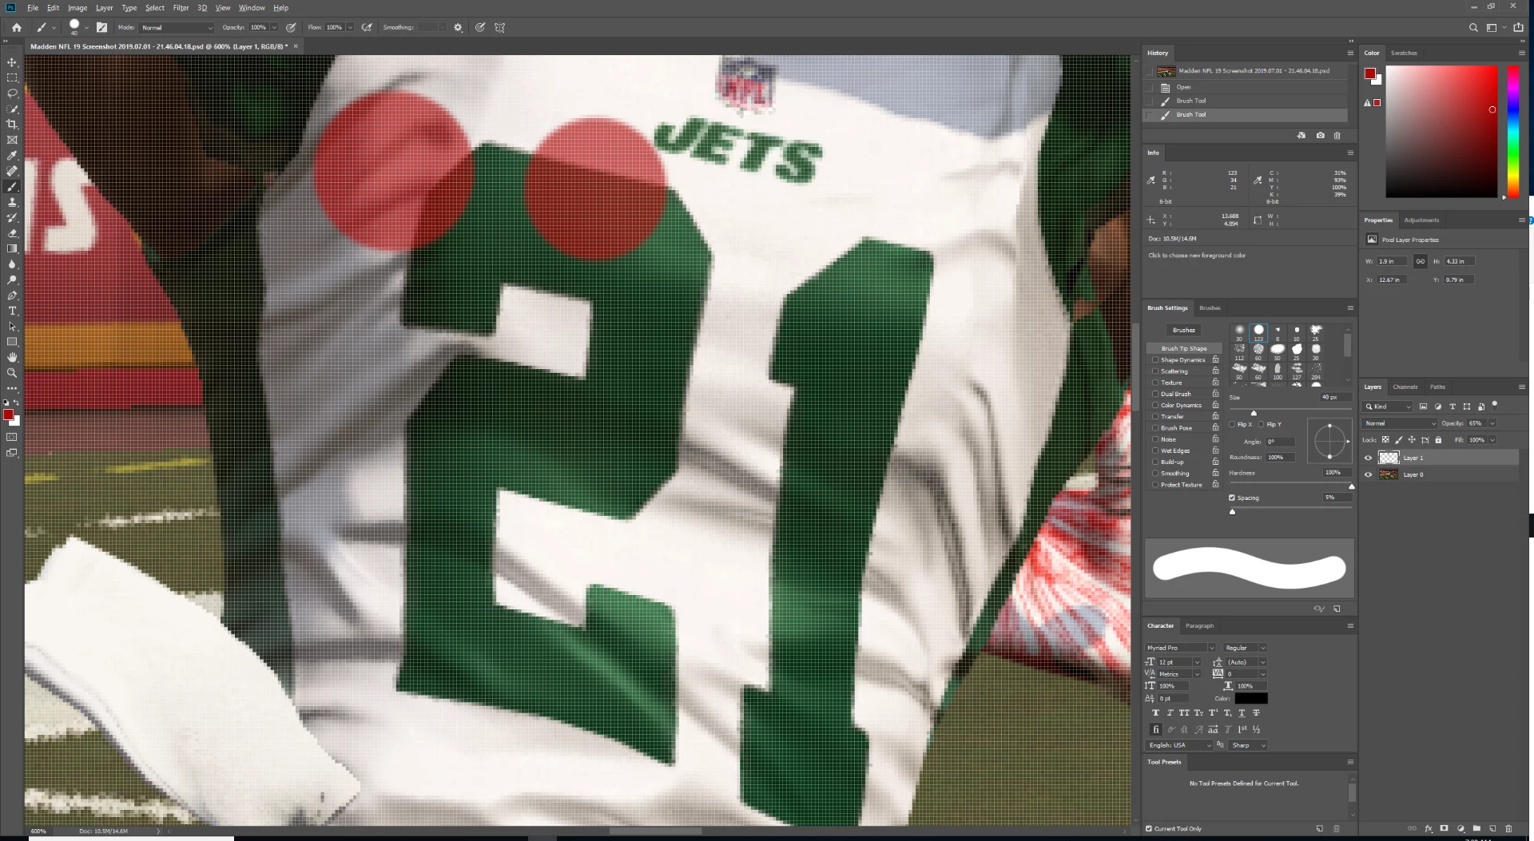Open layer filter Kind dropdown
The height and width of the screenshot is (841, 1534).
pos(1388,407)
